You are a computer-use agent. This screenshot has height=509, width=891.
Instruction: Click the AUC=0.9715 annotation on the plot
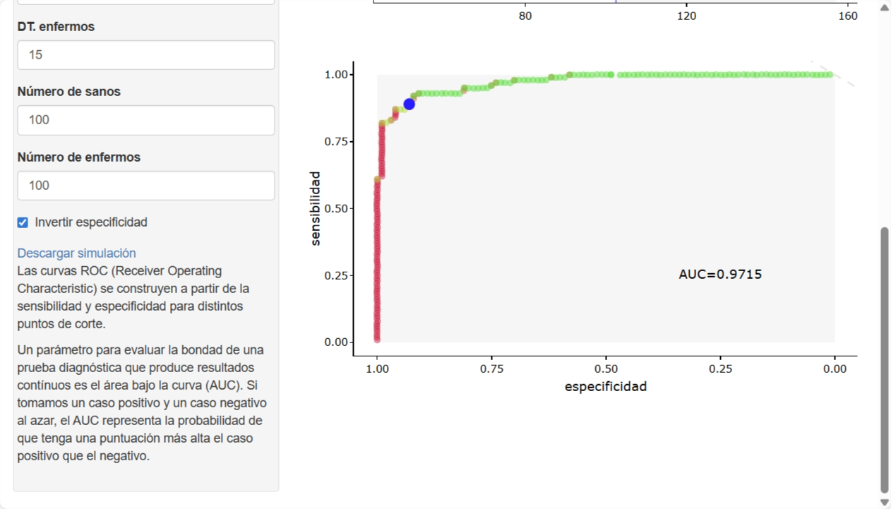click(x=720, y=274)
